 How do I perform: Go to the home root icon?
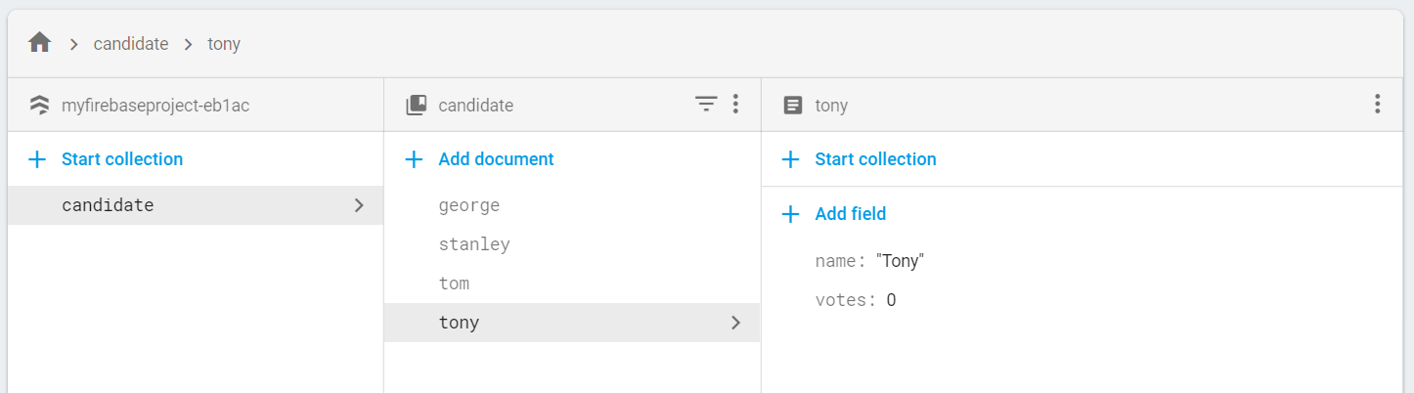(40, 43)
